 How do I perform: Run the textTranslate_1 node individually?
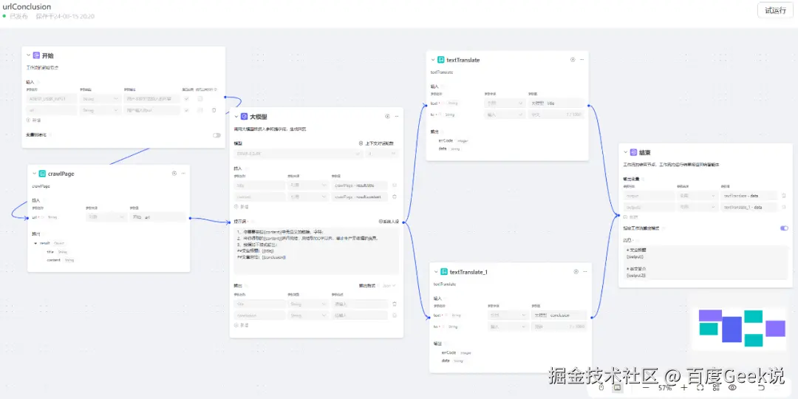tap(576, 272)
